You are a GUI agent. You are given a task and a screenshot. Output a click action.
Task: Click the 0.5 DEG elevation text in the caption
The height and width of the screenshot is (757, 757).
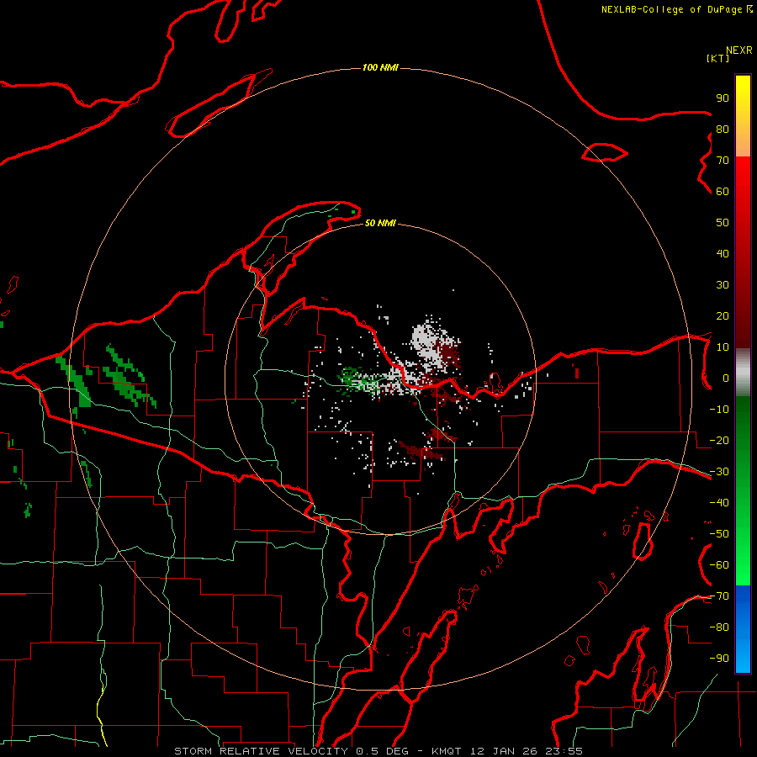point(382,751)
